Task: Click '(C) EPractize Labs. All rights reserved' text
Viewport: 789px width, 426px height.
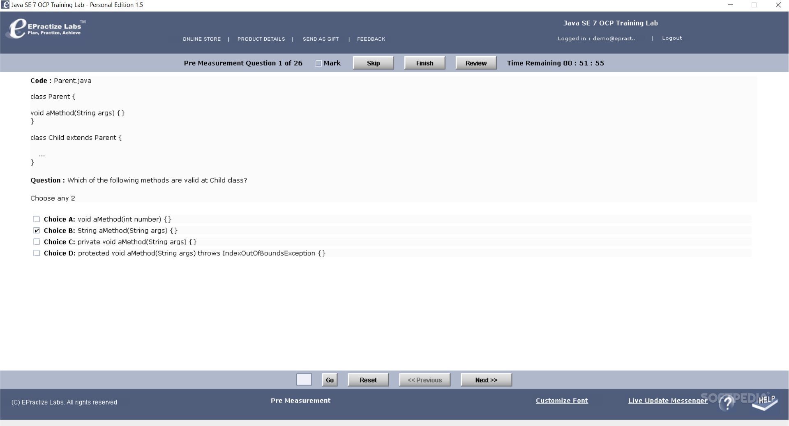Action: click(x=64, y=402)
